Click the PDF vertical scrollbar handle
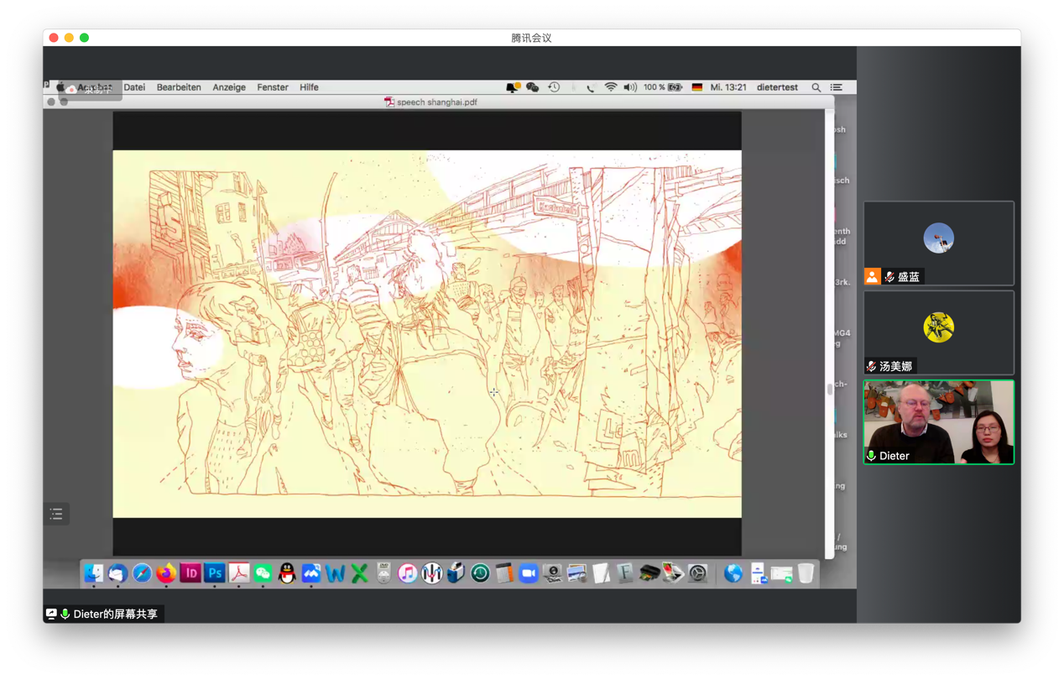The image size is (1064, 680). tap(830, 390)
